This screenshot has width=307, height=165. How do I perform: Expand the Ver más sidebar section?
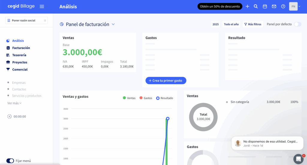[x=14, y=103]
